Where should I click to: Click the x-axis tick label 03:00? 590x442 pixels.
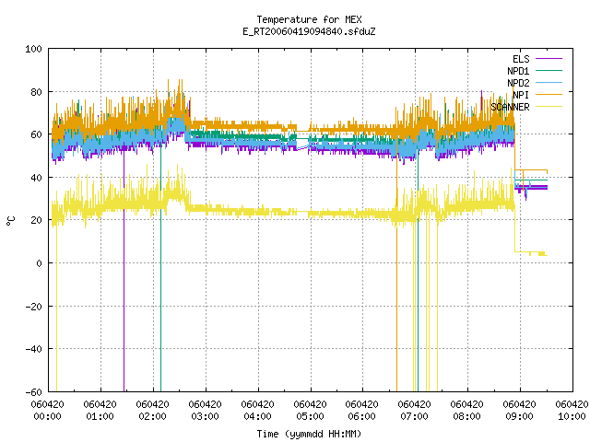(x=205, y=416)
